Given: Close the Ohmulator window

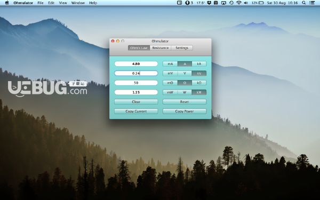Looking at the screenshot, I should pyautogui.click(x=113, y=41).
